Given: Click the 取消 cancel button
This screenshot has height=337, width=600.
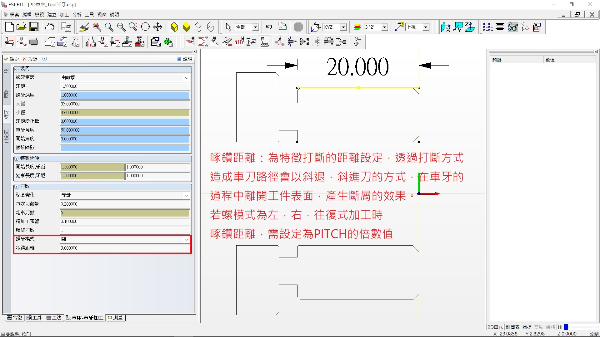Looking at the screenshot, I should tap(30, 59).
